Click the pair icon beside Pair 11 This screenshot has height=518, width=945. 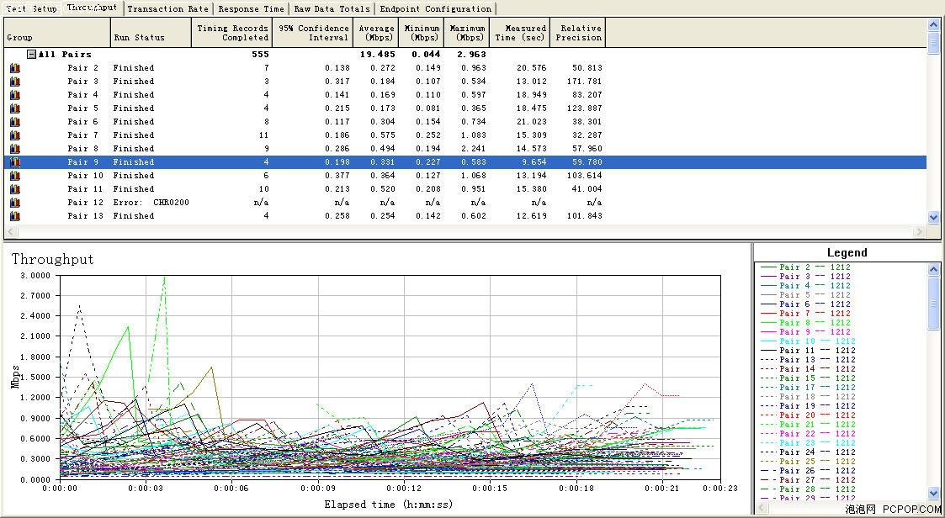(x=15, y=189)
